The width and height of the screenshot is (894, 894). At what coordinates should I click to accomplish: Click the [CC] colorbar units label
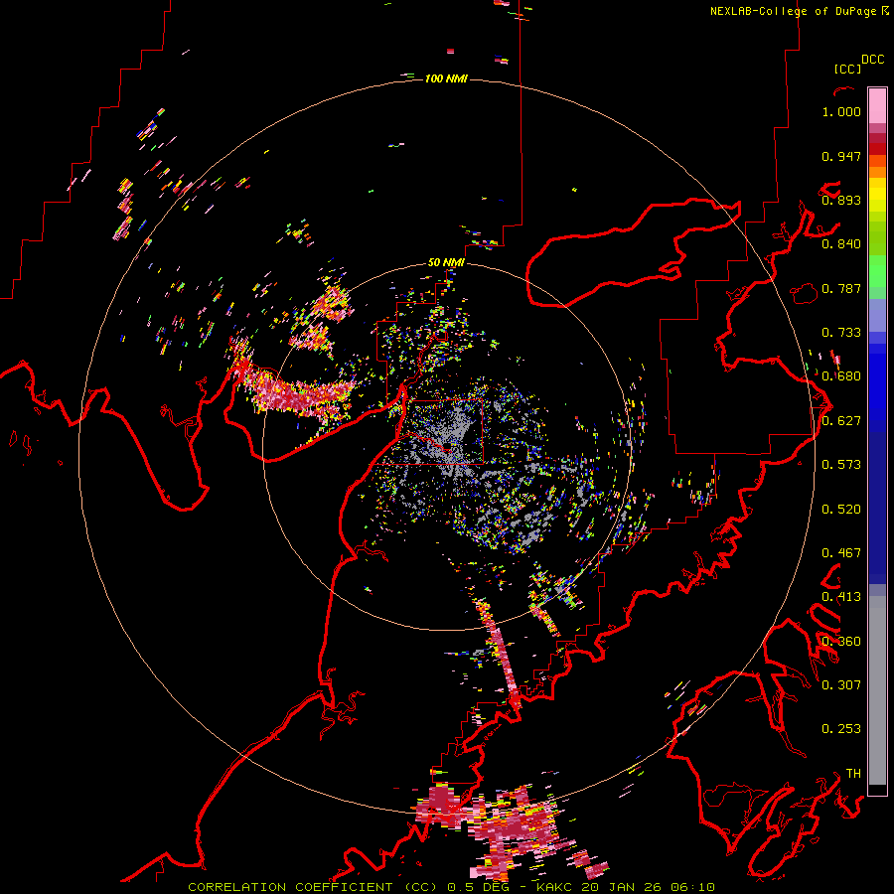[x=848, y=69]
